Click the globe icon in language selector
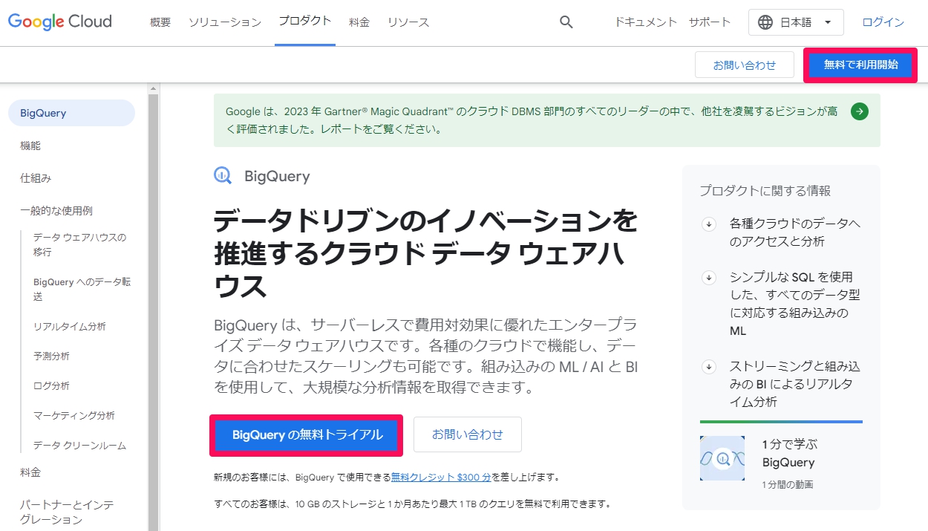 pyautogui.click(x=765, y=22)
